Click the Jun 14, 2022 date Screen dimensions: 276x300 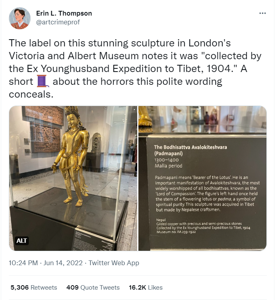coord(64,263)
